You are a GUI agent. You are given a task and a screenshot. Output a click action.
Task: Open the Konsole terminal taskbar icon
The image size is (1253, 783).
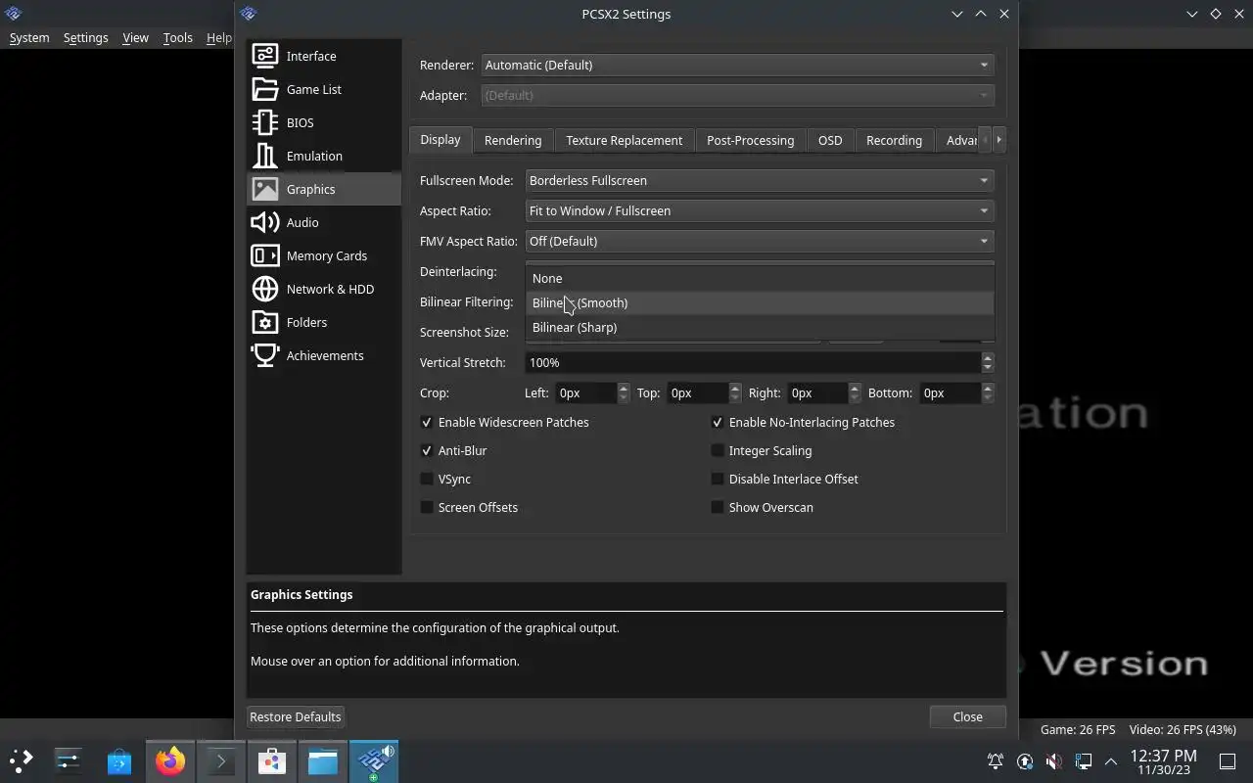pyautogui.click(x=221, y=760)
